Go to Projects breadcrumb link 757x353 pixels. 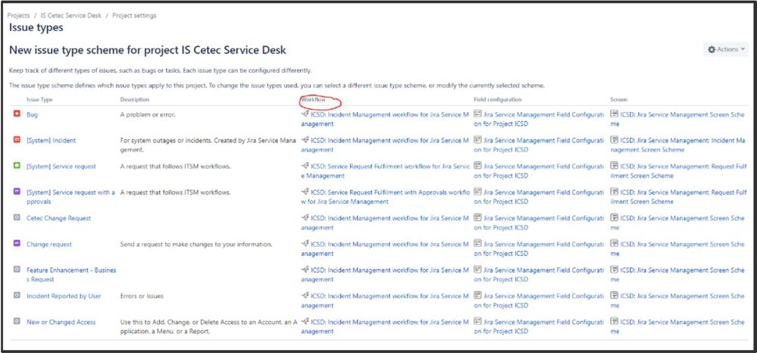click(18, 15)
